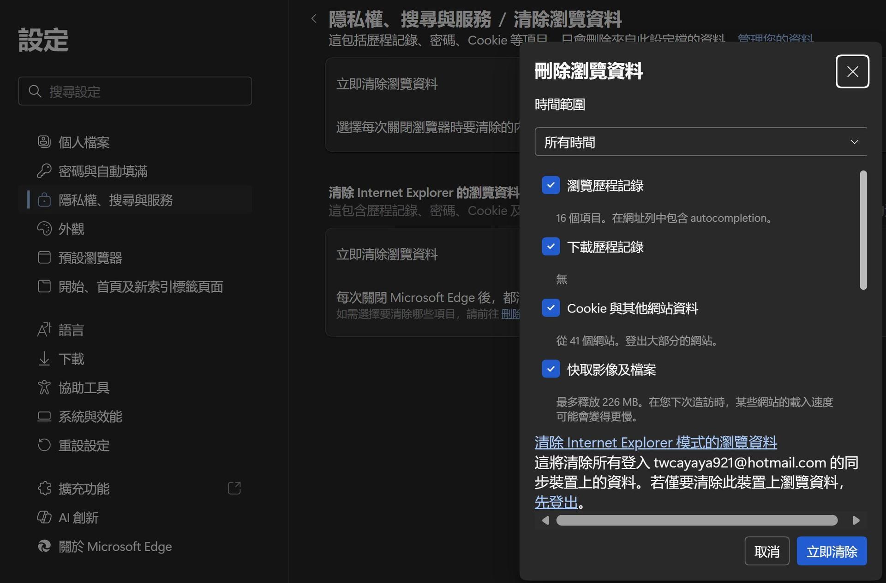The image size is (886, 583).
Task: Click the laptop icon for 系統與效能
Action: coord(44,416)
